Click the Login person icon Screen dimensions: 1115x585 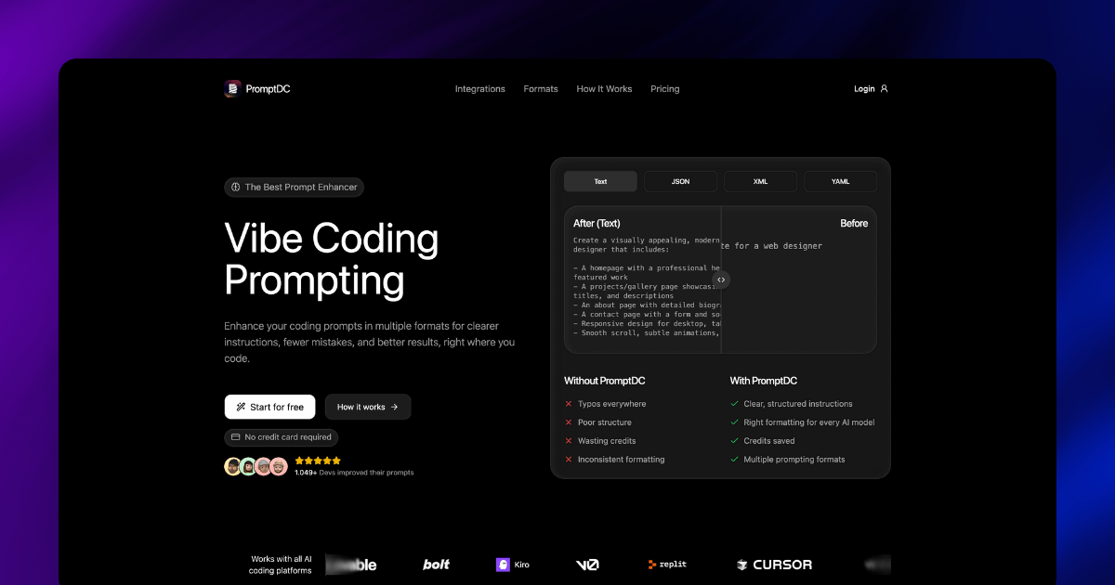[x=885, y=88]
